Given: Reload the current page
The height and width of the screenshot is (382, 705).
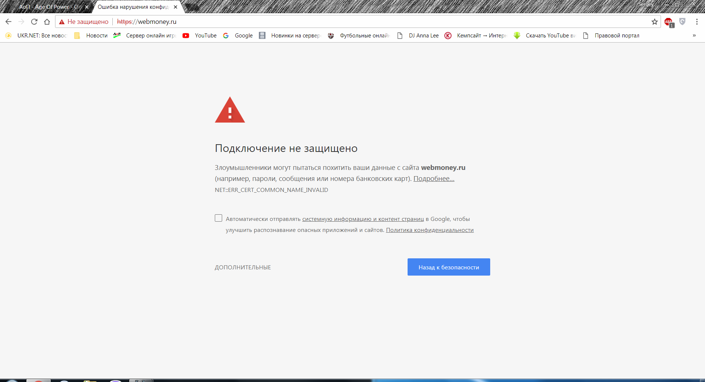Looking at the screenshot, I should click(34, 22).
